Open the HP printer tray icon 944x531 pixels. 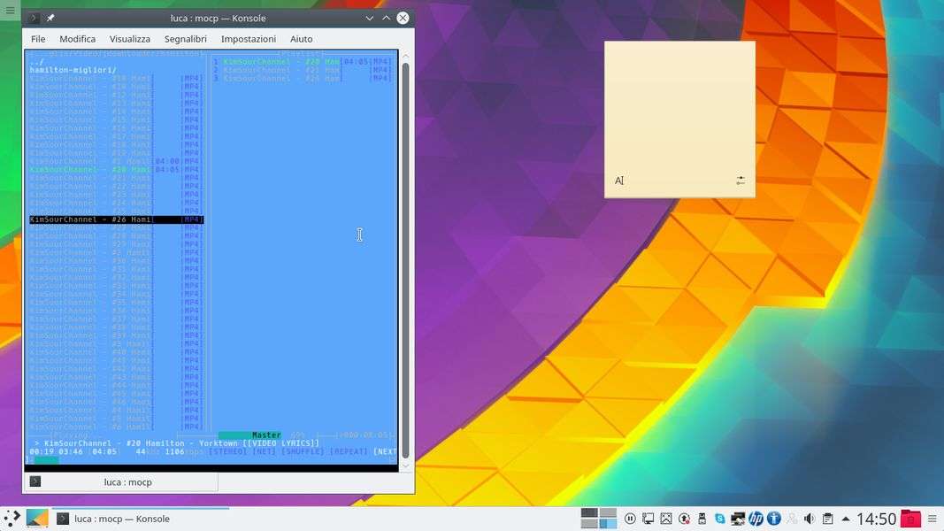point(756,519)
